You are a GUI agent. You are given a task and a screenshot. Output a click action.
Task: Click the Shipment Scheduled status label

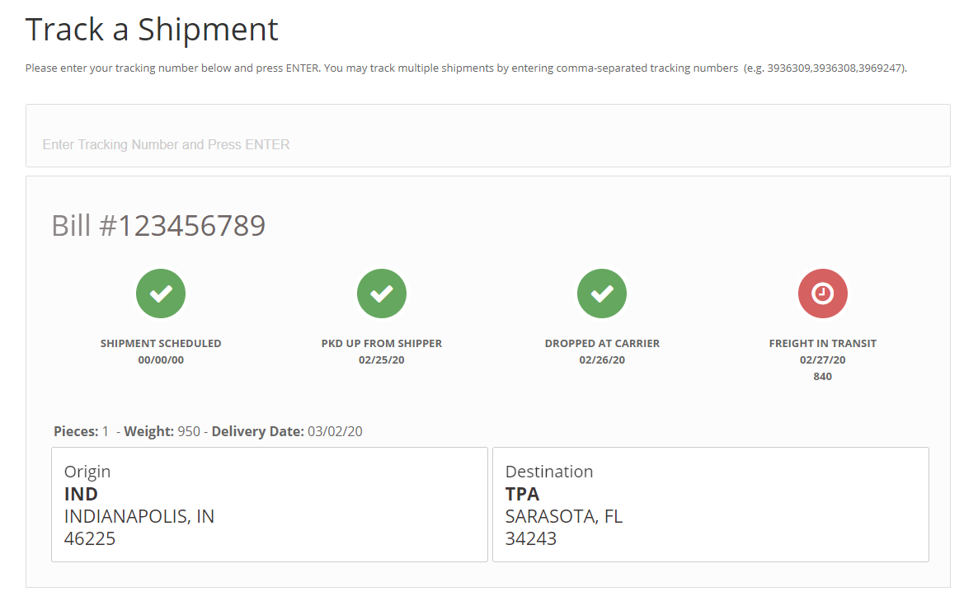161,343
